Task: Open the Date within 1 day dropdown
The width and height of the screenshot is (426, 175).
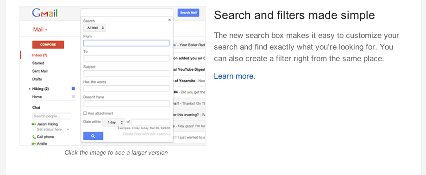Action: (x=113, y=123)
